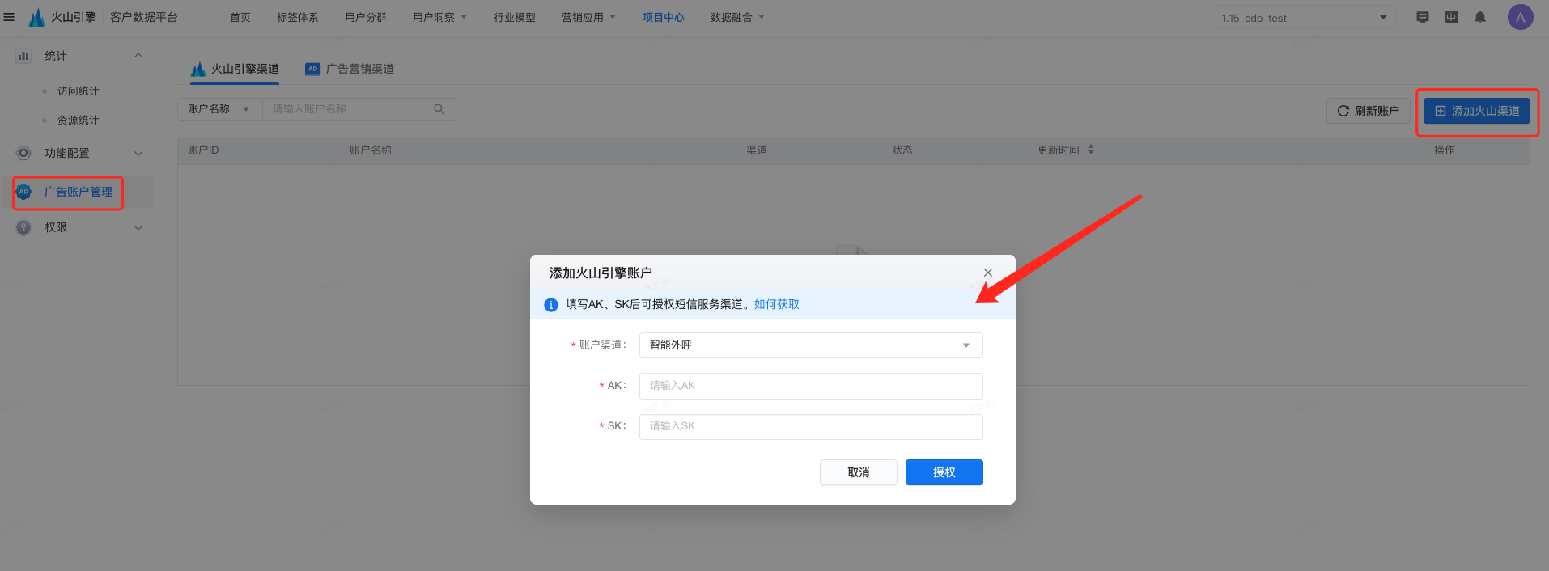Open the message icon in top bar
Screen dimensions: 1549x571
coord(1423,17)
